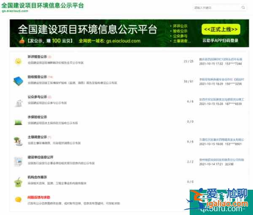Open the 水保验收公示 board
Viewport: 253px width, 215px height.
(37, 117)
